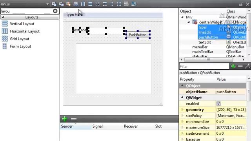This screenshot has height=141, width=251.
Task: Apply Lay Out Horizontally in Splitter
Action: click(97, 4)
